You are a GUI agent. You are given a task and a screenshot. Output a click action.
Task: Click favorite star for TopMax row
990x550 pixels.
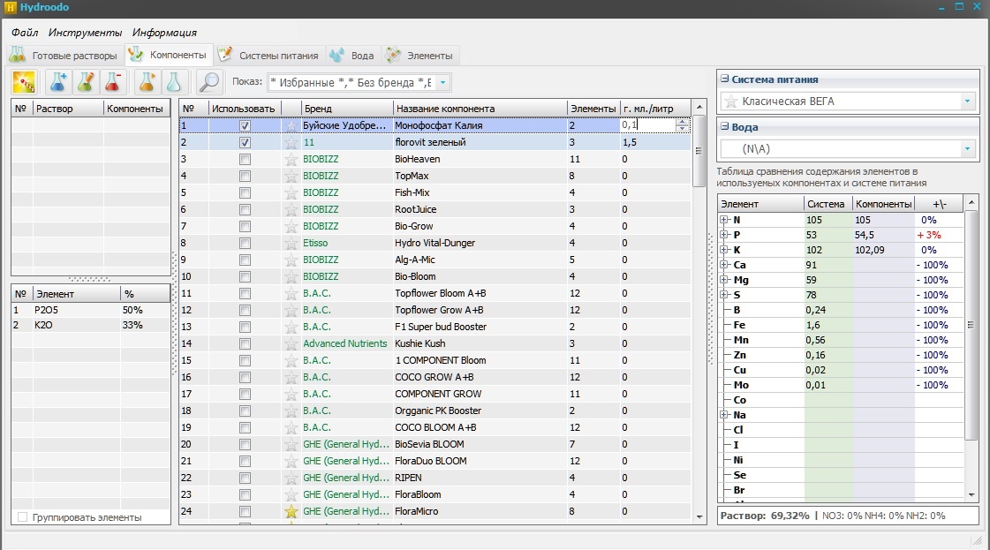click(x=291, y=176)
